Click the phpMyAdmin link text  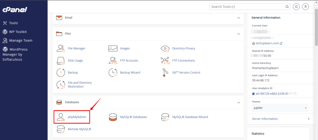click(77, 117)
